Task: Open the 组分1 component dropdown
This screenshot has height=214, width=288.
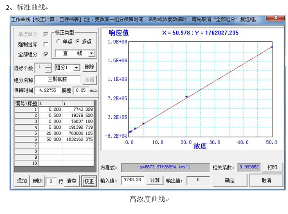Action: [x=76, y=68]
